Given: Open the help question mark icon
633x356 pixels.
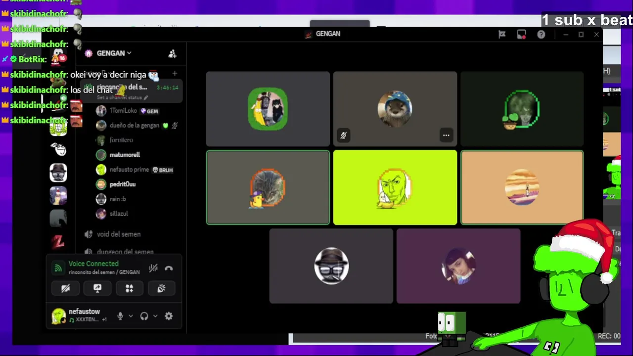Looking at the screenshot, I should click(x=541, y=34).
